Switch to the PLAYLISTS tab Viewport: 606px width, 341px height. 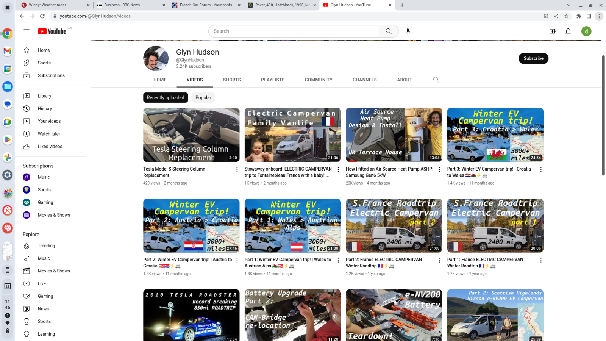point(273,80)
